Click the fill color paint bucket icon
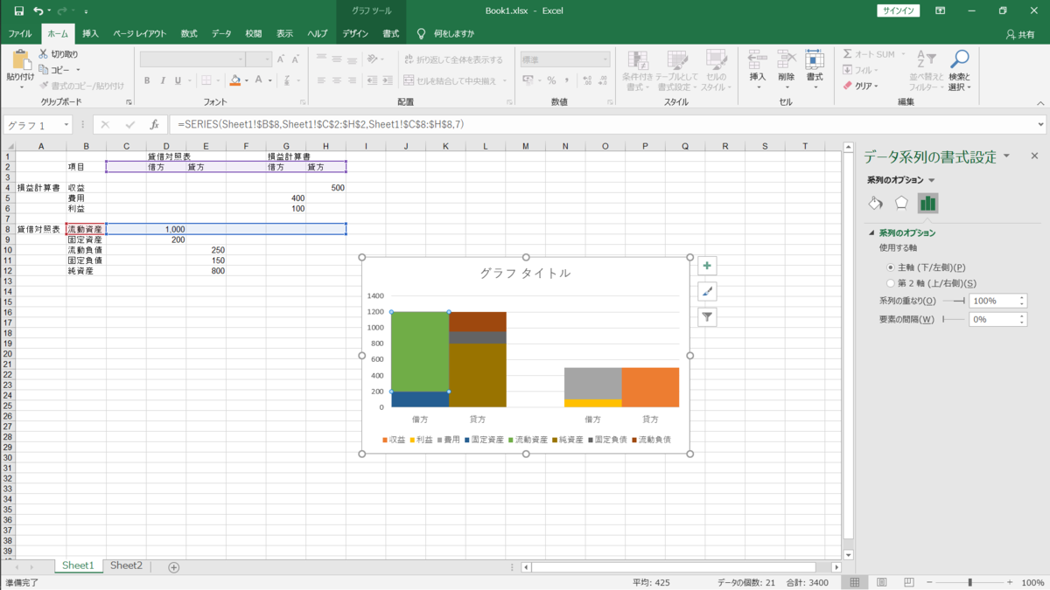Viewport: 1050px width, 590px height. [234, 80]
